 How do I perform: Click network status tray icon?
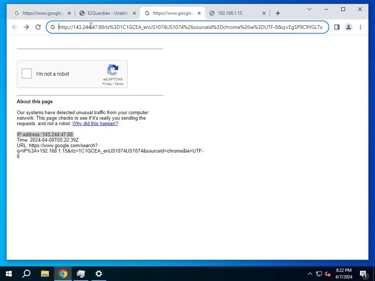pyautogui.click(x=319, y=274)
